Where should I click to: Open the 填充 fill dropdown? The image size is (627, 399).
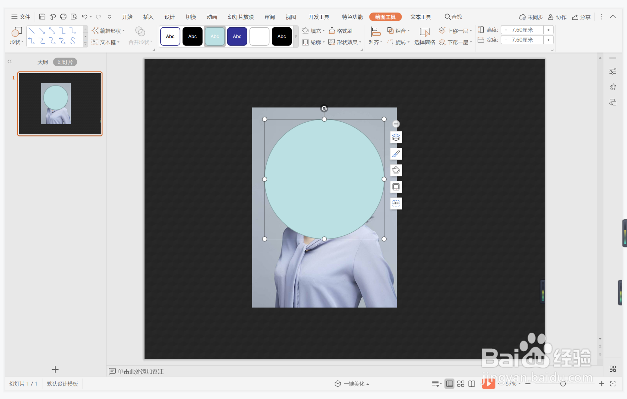pyautogui.click(x=313, y=31)
